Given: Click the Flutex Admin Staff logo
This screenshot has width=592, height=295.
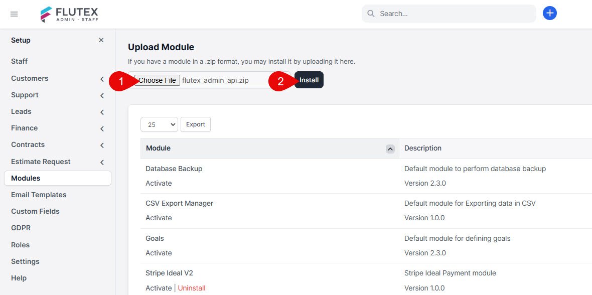Looking at the screenshot, I should click(x=69, y=14).
